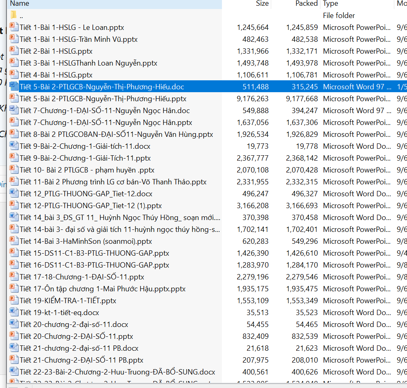This screenshot has height=388, width=407.
Task: Select Tiết 16-DS11-C1-B3-PTLG-THUONG-GAP.pptx file
Action: point(94,265)
